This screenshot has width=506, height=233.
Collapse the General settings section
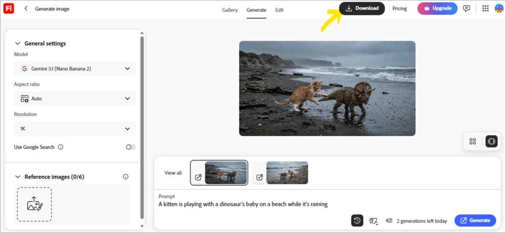click(x=17, y=43)
